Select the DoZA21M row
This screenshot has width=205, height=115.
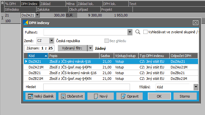pyautogui.click(x=111, y=67)
